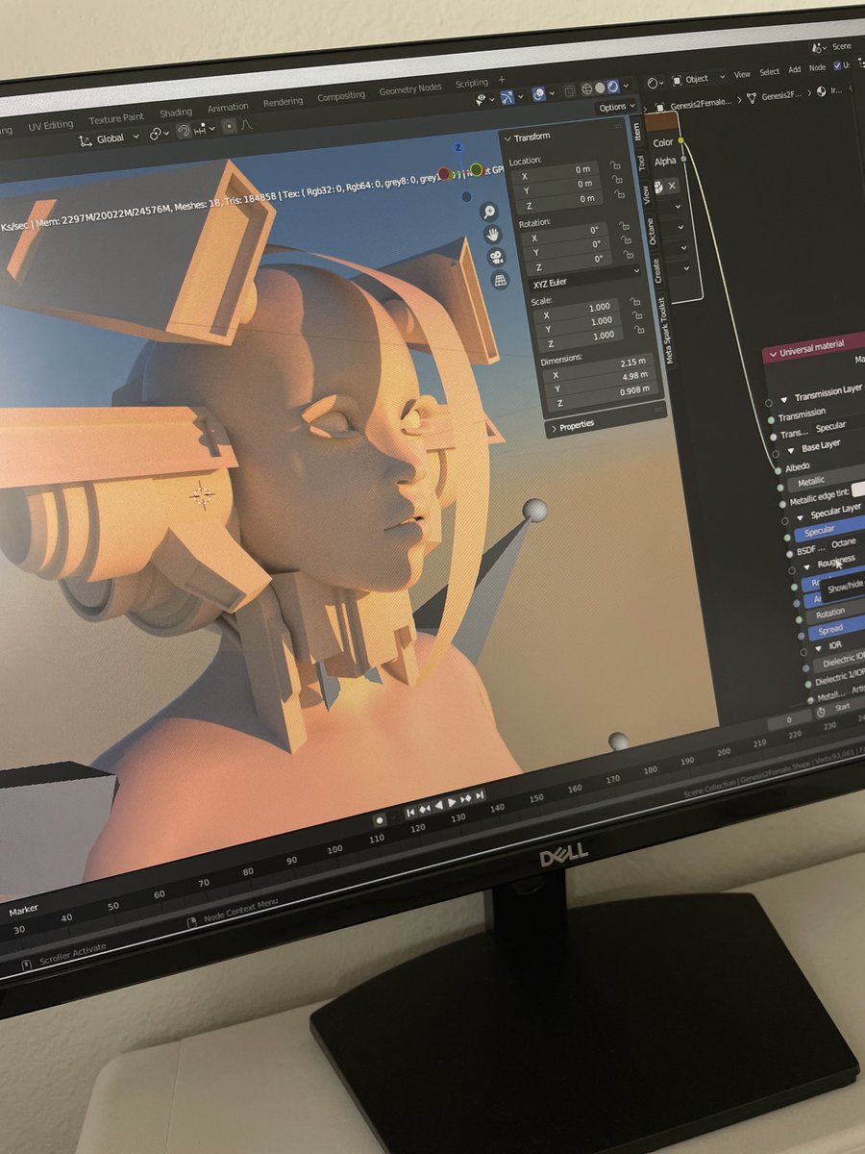
Task: Switch to the Shading workspace tab
Action: click(176, 113)
